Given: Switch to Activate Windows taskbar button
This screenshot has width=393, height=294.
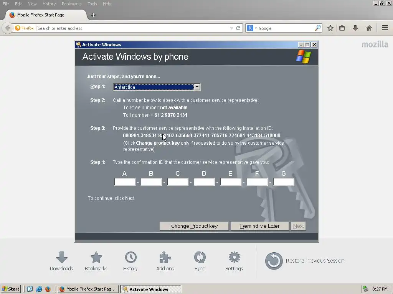Looking at the screenshot, I should 150,289.
